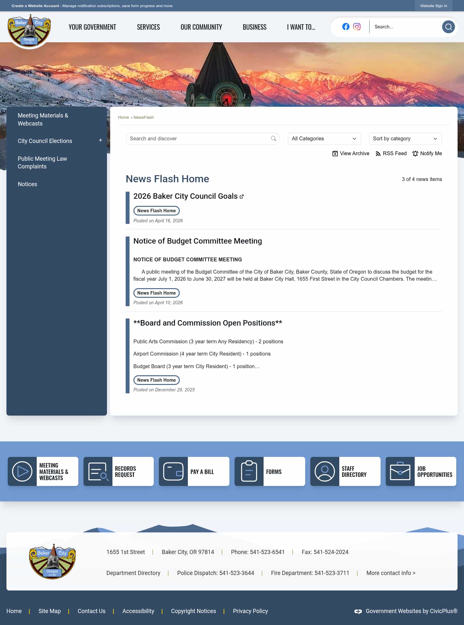The width and height of the screenshot is (464, 625).
Task: Select Meeting Materials & Webcasts in sidebar
Action: pos(43,119)
